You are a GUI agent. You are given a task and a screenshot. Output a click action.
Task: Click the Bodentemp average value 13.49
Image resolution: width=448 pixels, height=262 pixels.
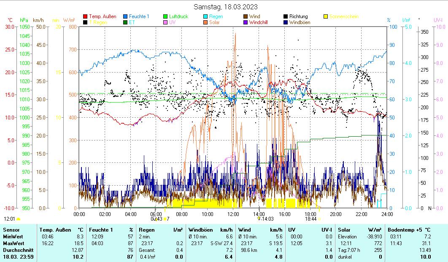pos(425,250)
